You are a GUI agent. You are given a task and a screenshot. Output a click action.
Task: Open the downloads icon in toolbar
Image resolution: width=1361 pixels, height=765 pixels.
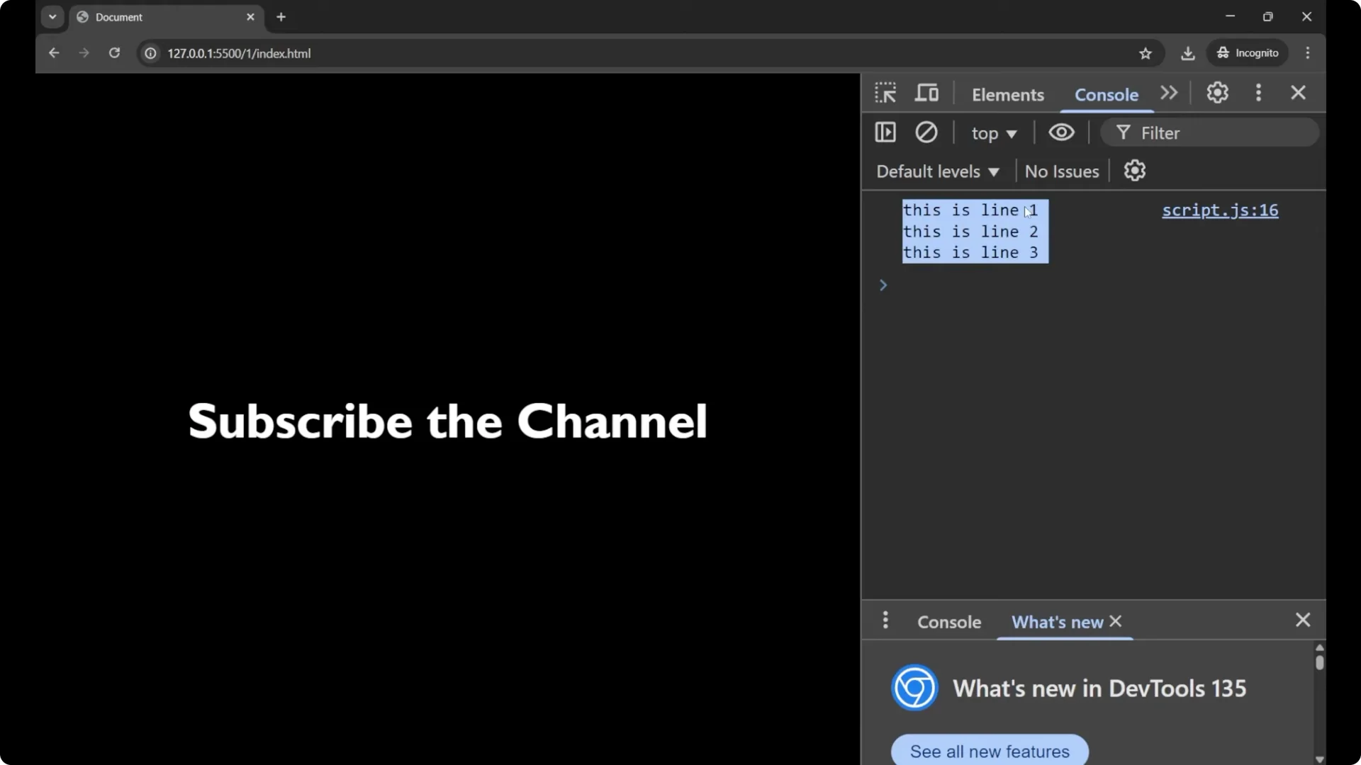click(x=1188, y=53)
